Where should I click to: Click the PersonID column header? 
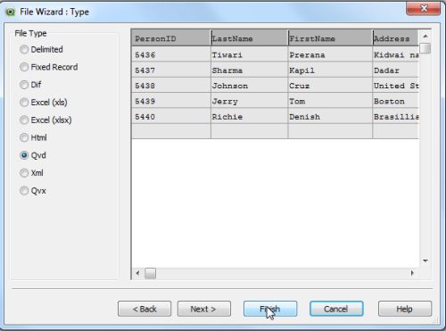171,38
